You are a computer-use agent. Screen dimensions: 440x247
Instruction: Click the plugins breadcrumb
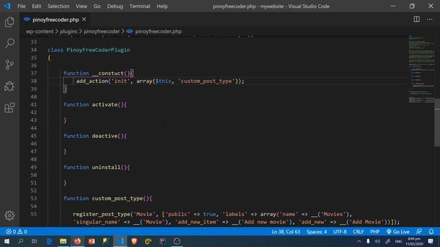coord(69,32)
